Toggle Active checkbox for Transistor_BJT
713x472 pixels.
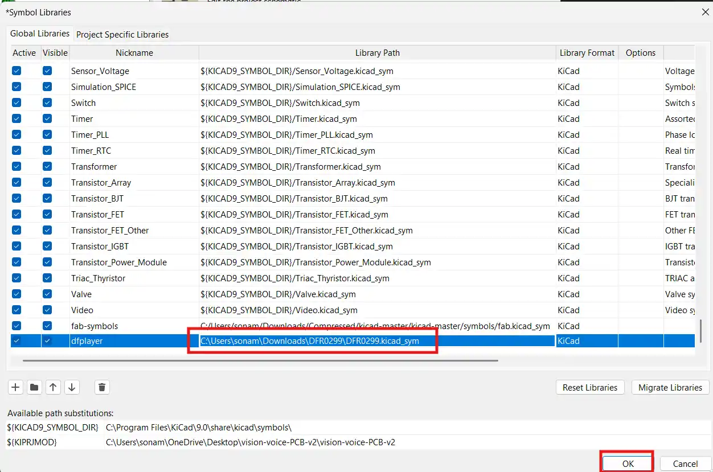click(17, 199)
